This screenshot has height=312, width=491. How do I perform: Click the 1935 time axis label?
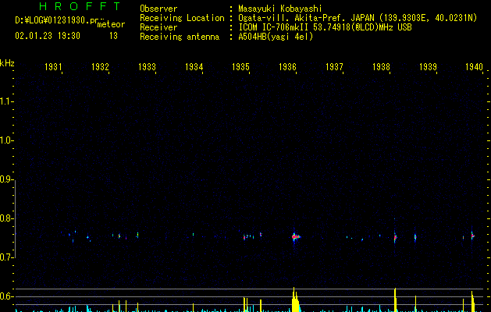click(240, 66)
